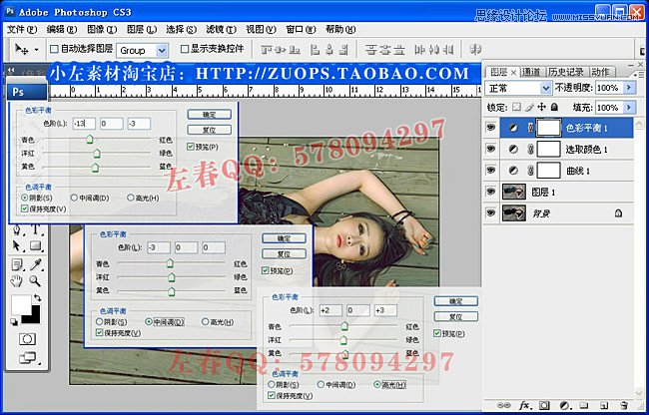The height and width of the screenshot is (415, 649).
Task: Align horizontal centers of layers
Action: point(329,50)
